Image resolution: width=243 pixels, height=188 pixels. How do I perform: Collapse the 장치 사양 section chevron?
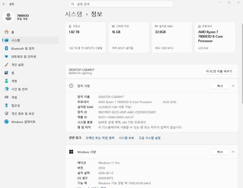pos(233,86)
